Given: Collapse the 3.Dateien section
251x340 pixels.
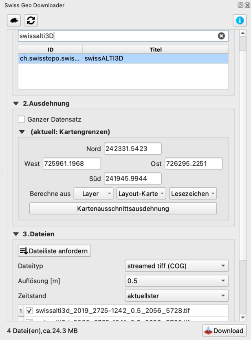Looking at the screenshot, I should [16, 234].
